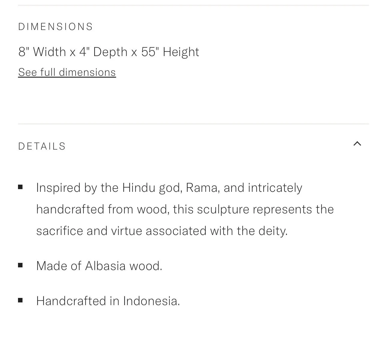Screen dimensions: 387x339
Task: Click the word Indonesia in the last bullet
Action: click(151, 301)
